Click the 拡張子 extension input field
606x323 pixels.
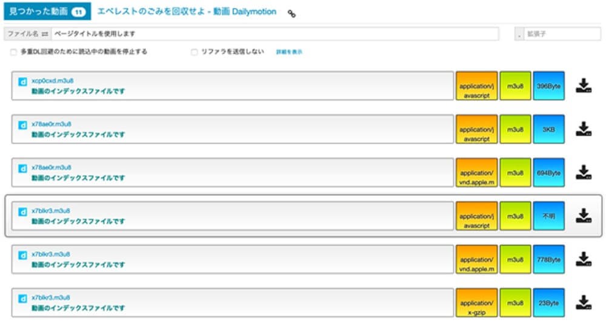point(562,34)
